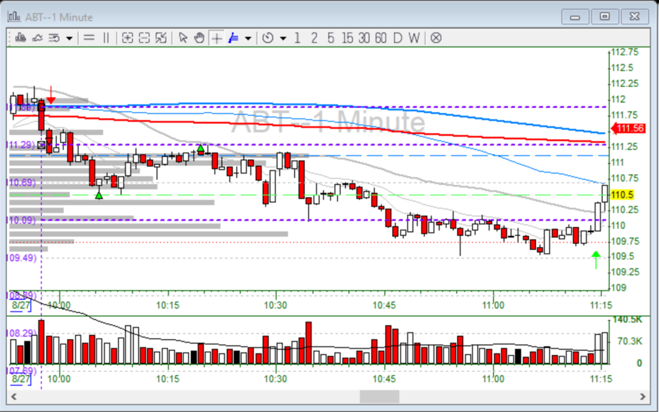Image resolution: width=659 pixels, height=412 pixels.
Task: Select the daily D timeframe
Action: tap(397, 38)
